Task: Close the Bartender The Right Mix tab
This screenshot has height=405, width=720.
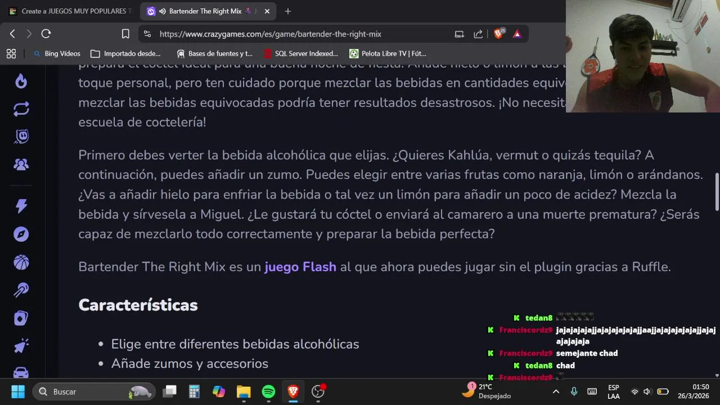Action: point(267,11)
